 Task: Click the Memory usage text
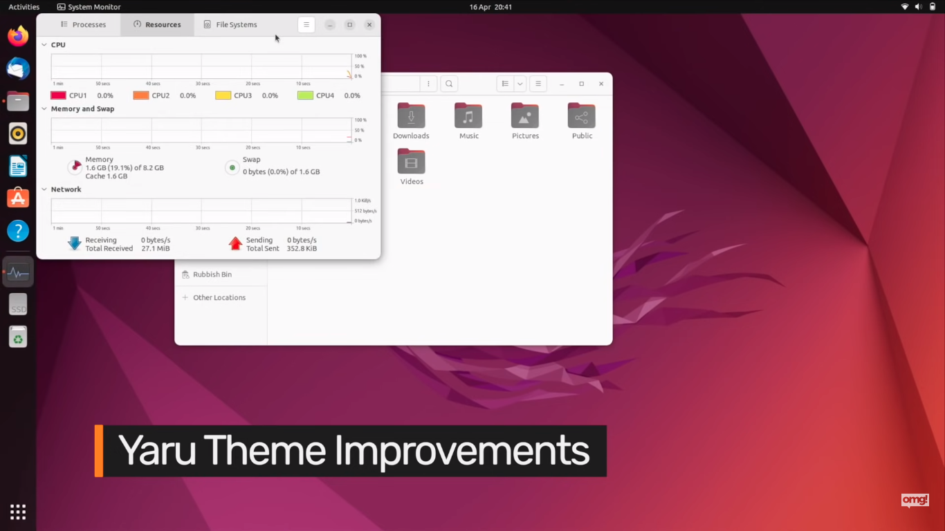click(x=125, y=168)
